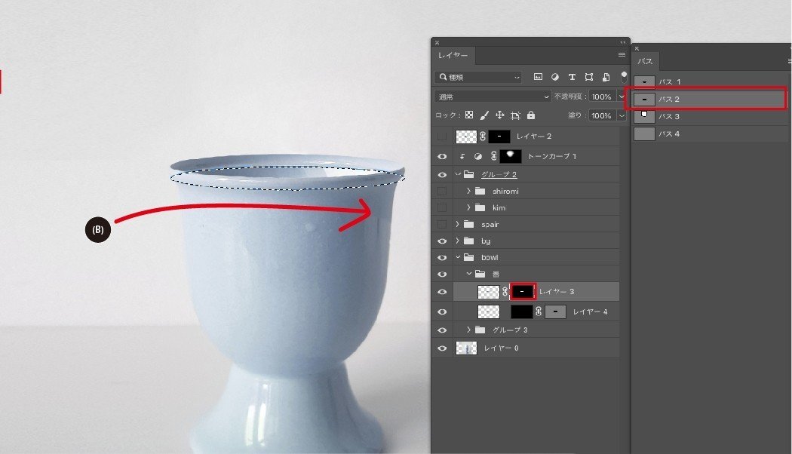Click the vector mask link icon on レイヤー 4
Viewport: 792px width, 454px height.
coord(539,311)
